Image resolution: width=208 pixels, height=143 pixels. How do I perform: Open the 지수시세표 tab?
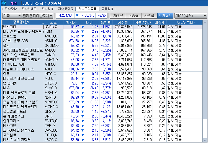point(29,9)
